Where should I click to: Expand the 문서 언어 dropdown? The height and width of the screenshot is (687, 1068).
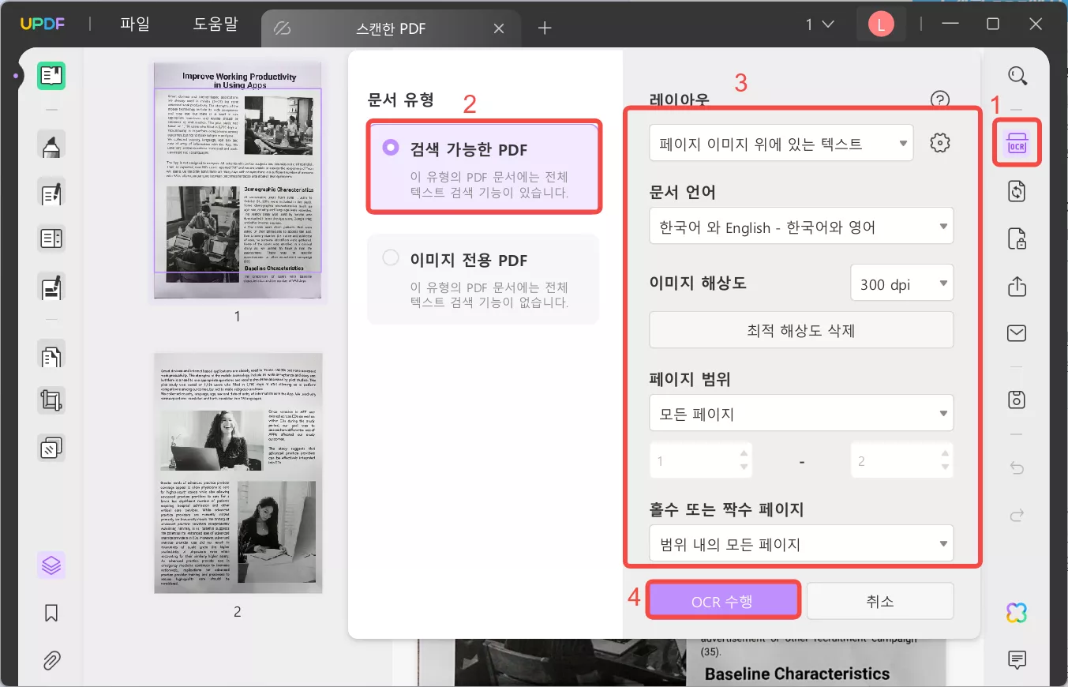click(x=800, y=226)
